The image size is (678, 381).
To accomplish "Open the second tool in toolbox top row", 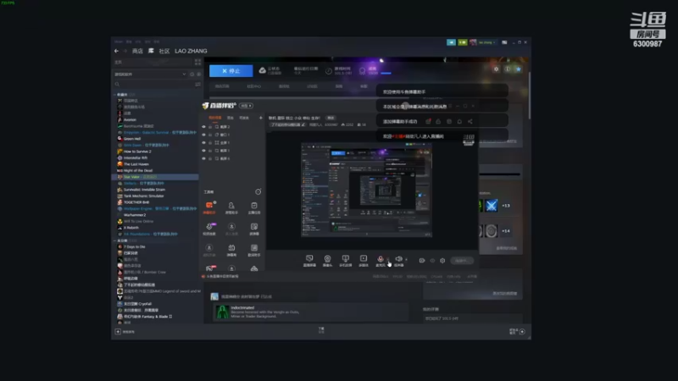I will pos(231,207).
